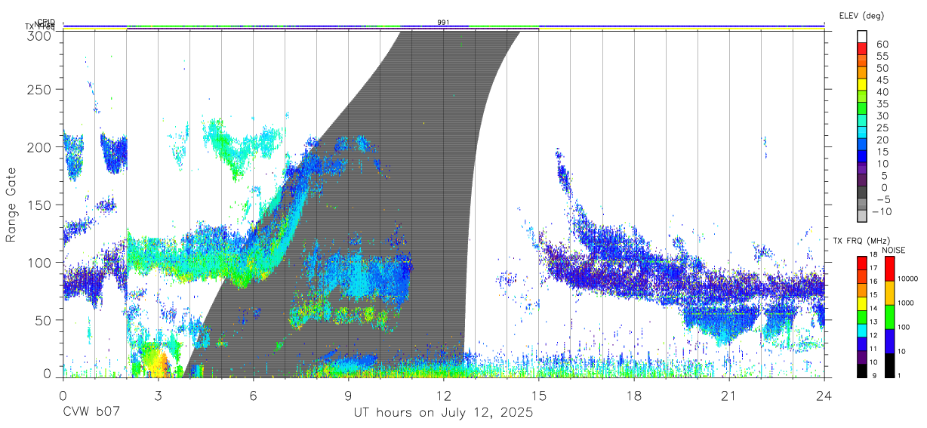Click the '30' tick on ELEV scale
927x428 pixels.
click(x=882, y=116)
